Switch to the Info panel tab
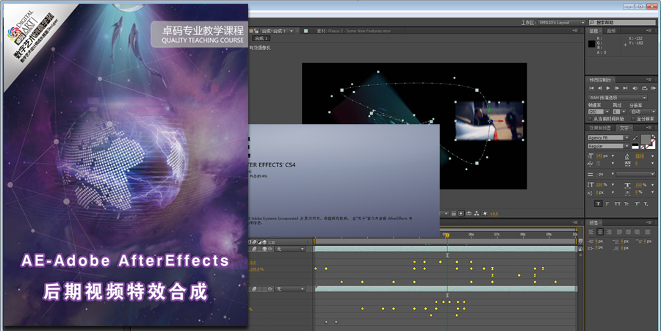Image resolution: width=661 pixels, height=331 pixels. click(x=593, y=31)
